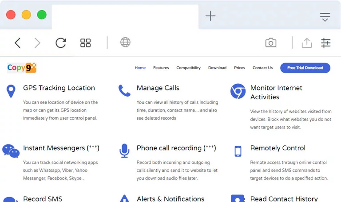
Task: Open browser settings sliders icon
Action: point(326,43)
